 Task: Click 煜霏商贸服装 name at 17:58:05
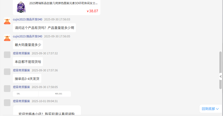21,87
